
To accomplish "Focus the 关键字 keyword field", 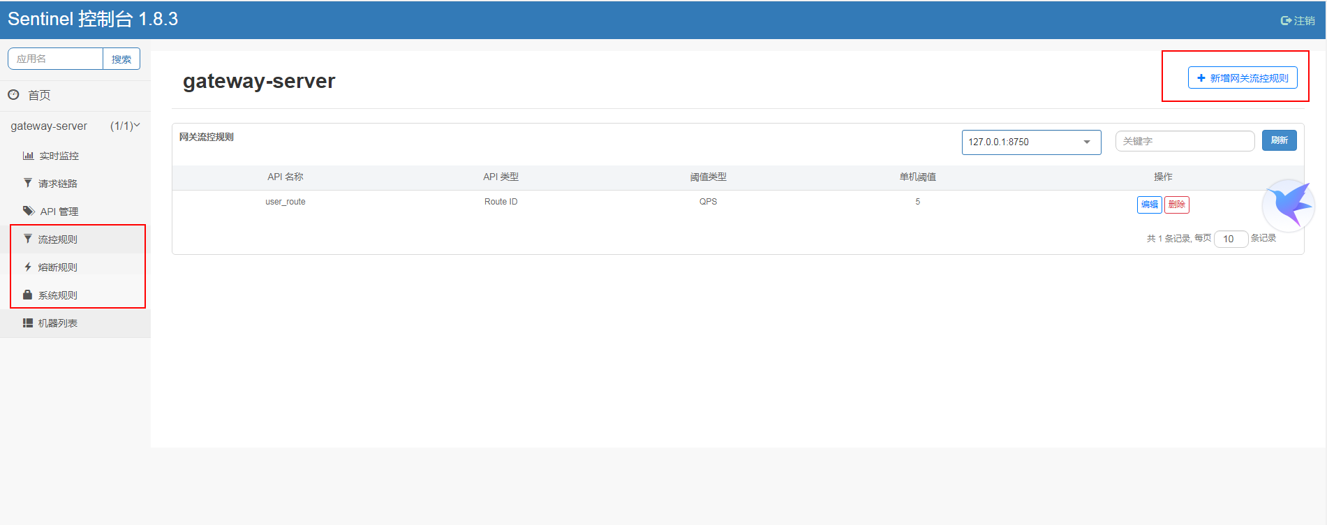I will (1185, 141).
